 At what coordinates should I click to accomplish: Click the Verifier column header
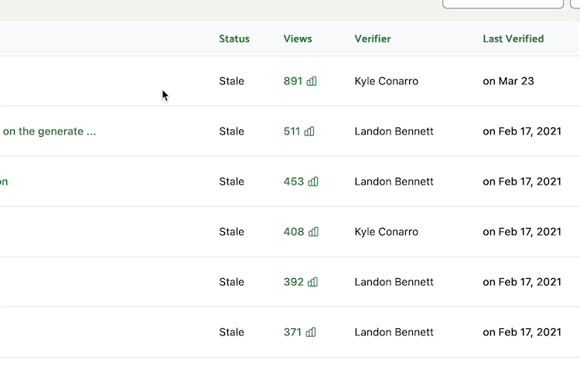(373, 39)
